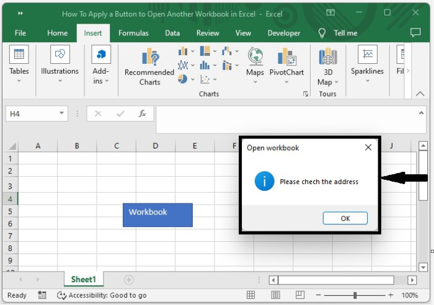The height and width of the screenshot is (305, 434).
Task: Adjust the zoom slider handle
Action: [x=355, y=295]
